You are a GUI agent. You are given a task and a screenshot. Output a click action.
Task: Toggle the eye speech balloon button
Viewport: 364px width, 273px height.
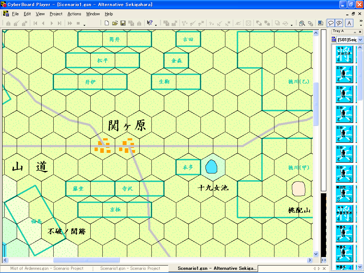click(339, 23)
